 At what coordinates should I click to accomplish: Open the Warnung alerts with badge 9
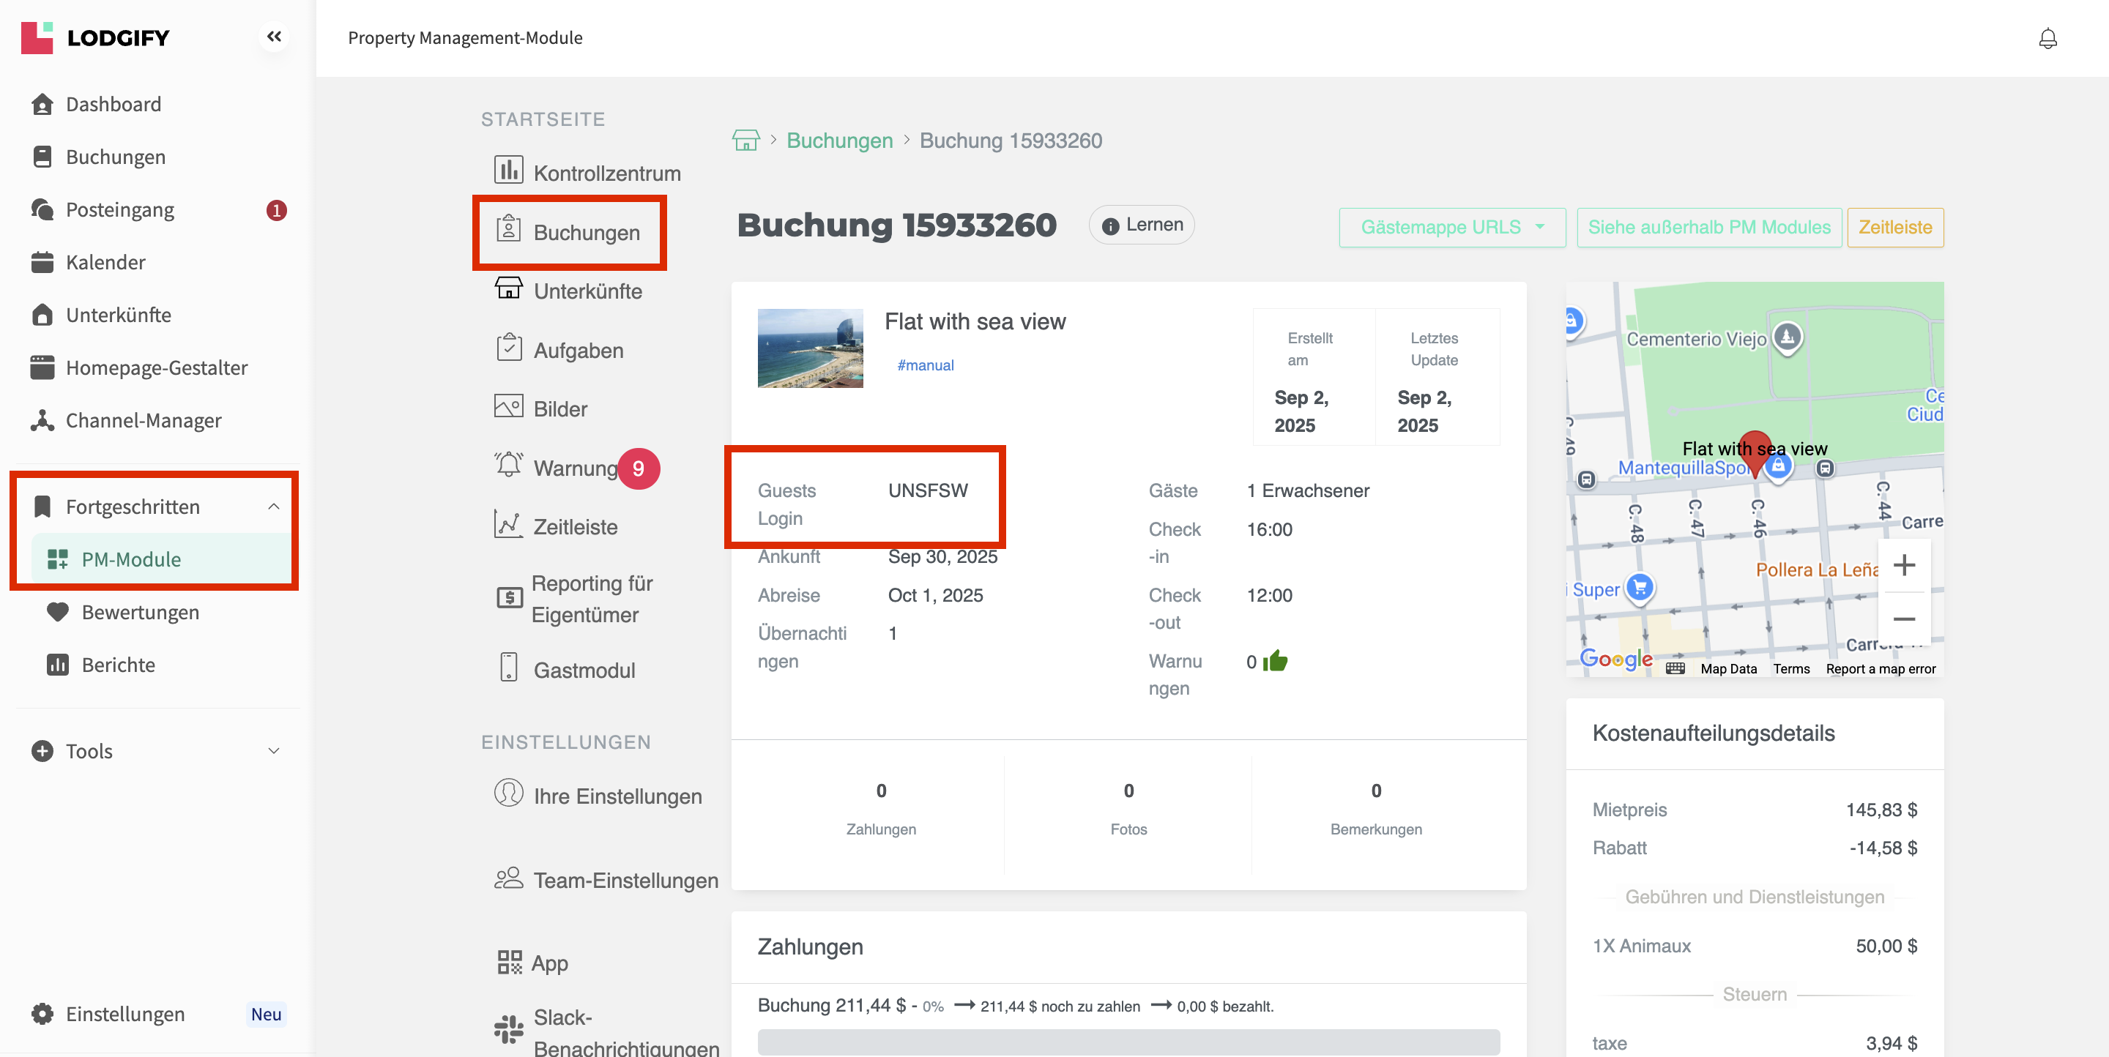576,468
